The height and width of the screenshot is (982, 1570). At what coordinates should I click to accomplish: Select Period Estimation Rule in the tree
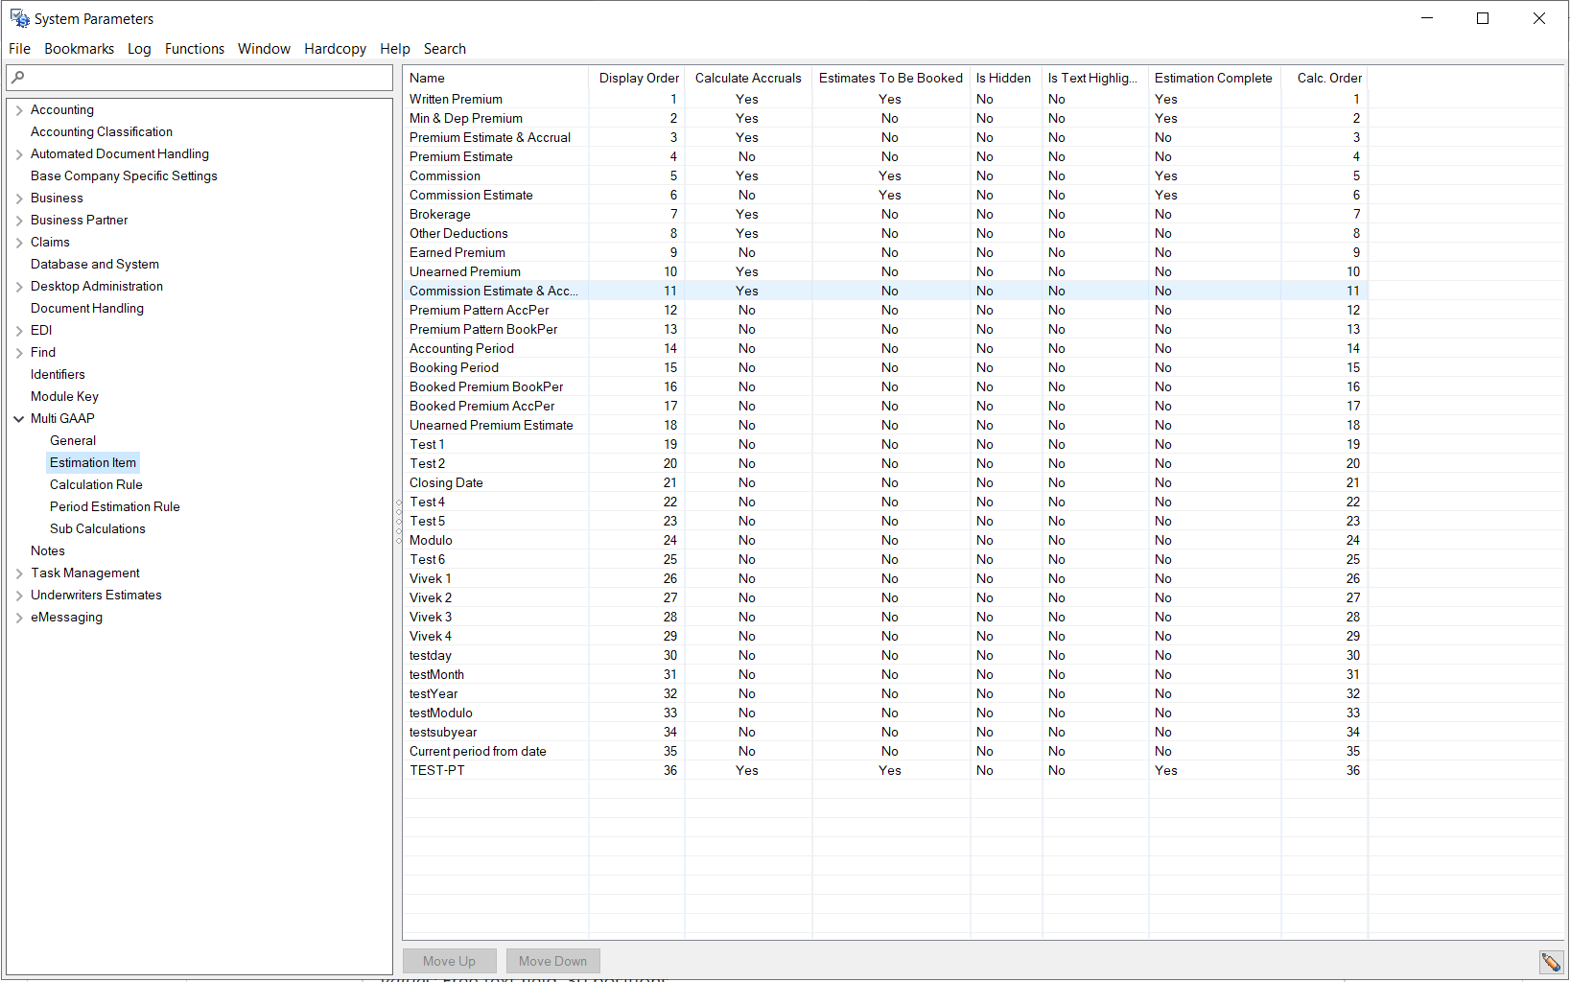pos(114,506)
